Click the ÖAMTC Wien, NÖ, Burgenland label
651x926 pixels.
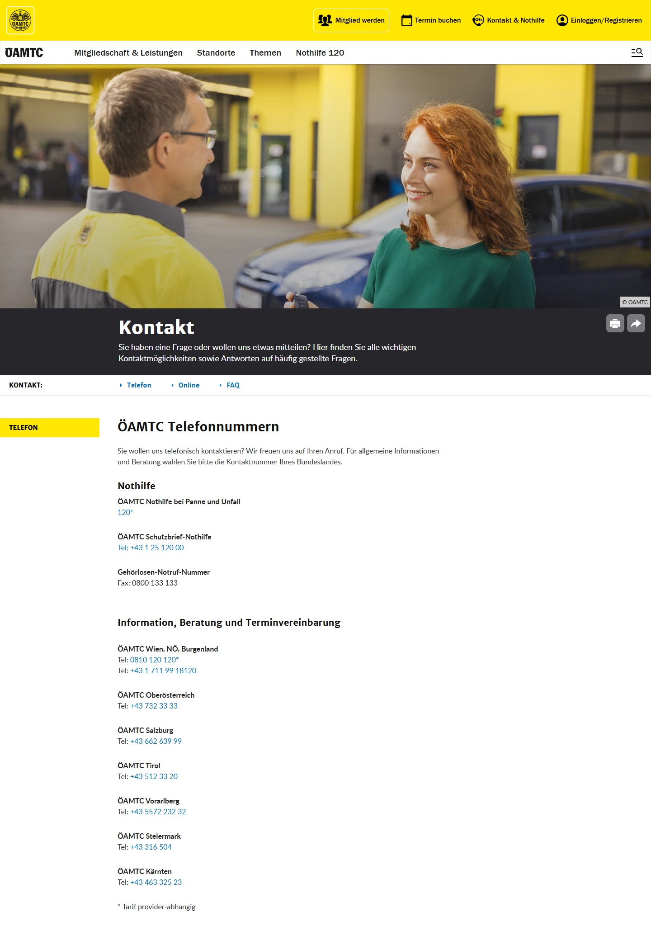pos(168,649)
